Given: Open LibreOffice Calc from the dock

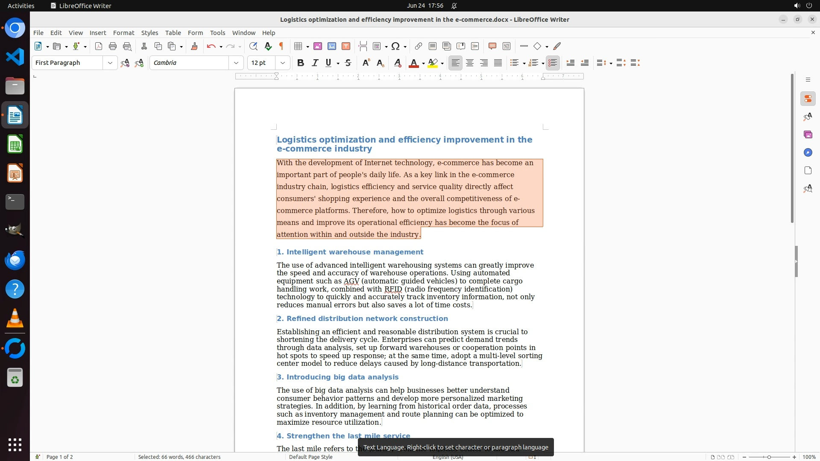Looking at the screenshot, I should tap(15, 145).
